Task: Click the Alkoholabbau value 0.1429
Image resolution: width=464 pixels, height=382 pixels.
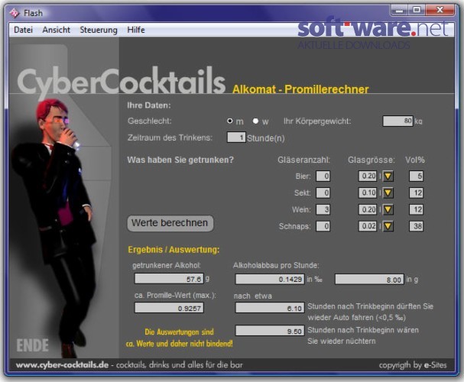Action: [270, 280]
